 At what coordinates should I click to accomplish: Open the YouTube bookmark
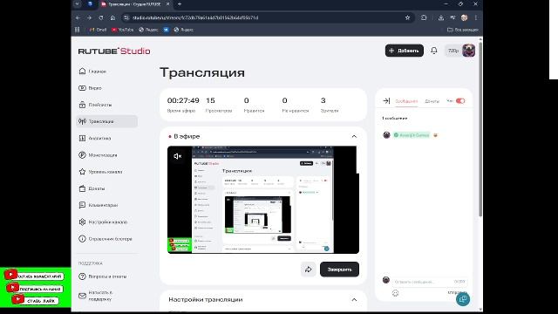click(122, 30)
